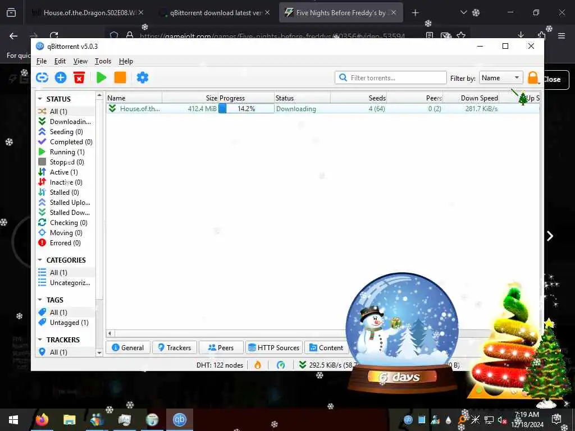This screenshot has width=575, height=431.
Task: Click the download status icon beside House.of.th...
Action: [112, 108]
